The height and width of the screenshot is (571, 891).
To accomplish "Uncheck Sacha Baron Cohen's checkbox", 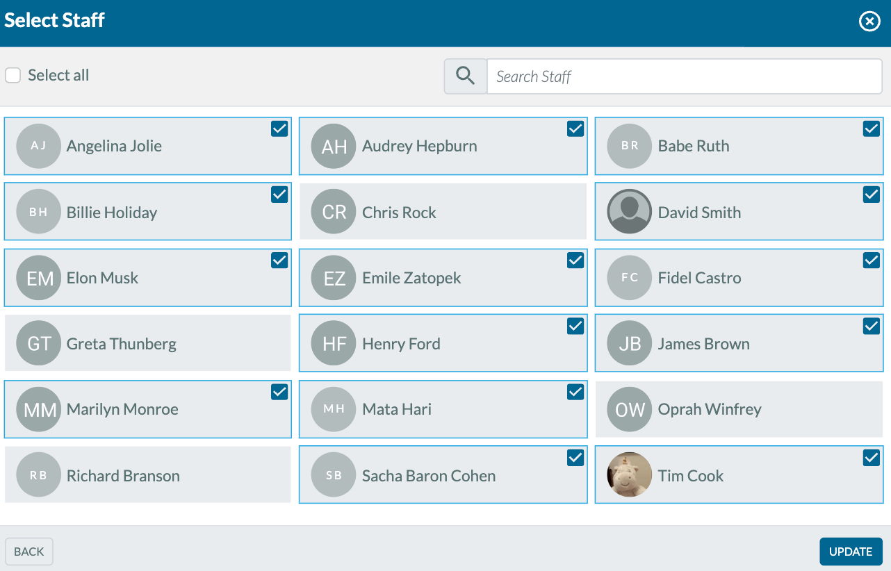I will click(575, 458).
